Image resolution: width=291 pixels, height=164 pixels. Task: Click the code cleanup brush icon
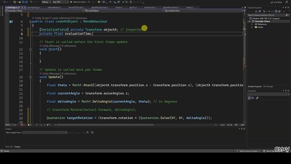48,125
